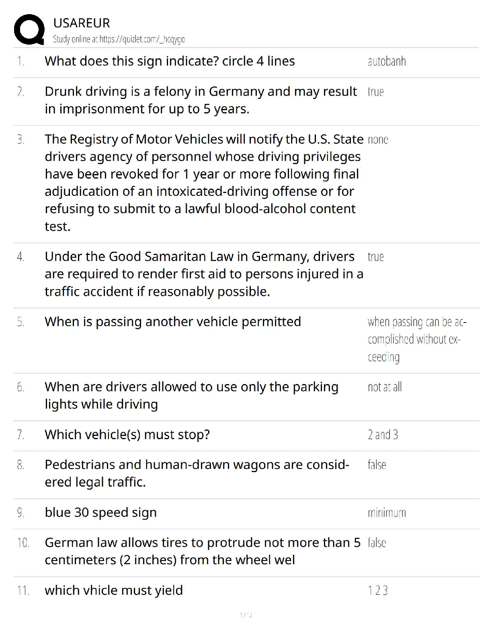Click the answer '2 and 3'
Viewport: 492px width, 637px height.
tap(383, 435)
